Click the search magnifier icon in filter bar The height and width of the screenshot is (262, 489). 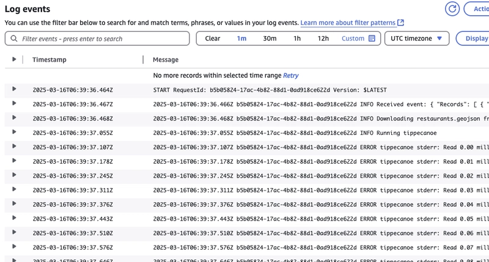click(13, 38)
